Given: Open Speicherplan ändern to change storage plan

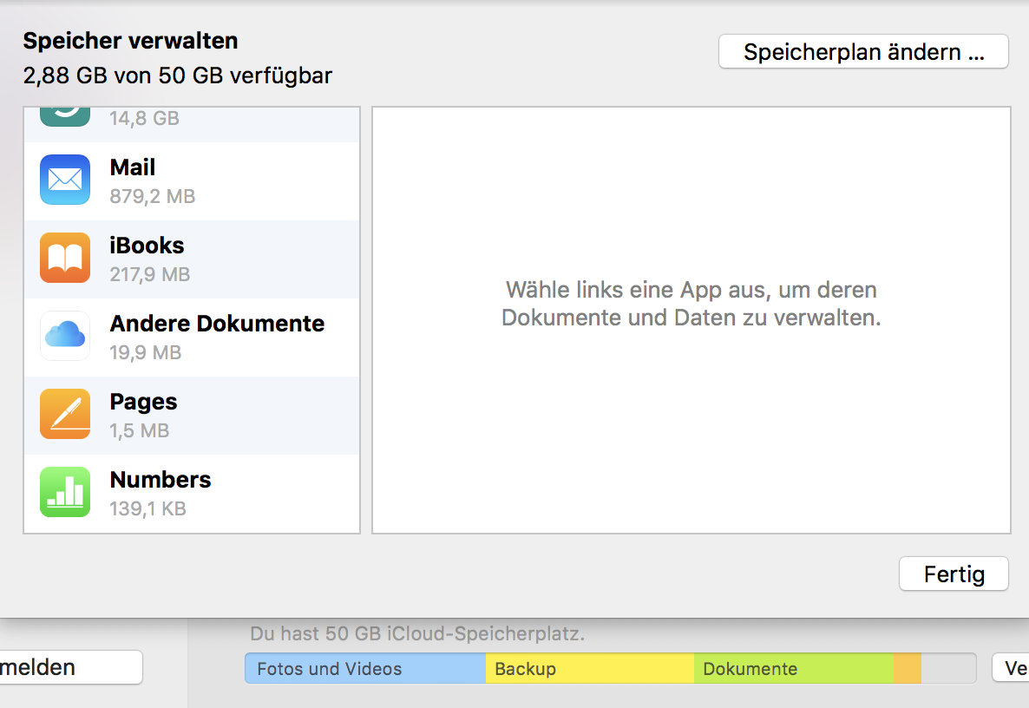Looking at the screenshot, I should pyautogui.click(x=863, y=52).
